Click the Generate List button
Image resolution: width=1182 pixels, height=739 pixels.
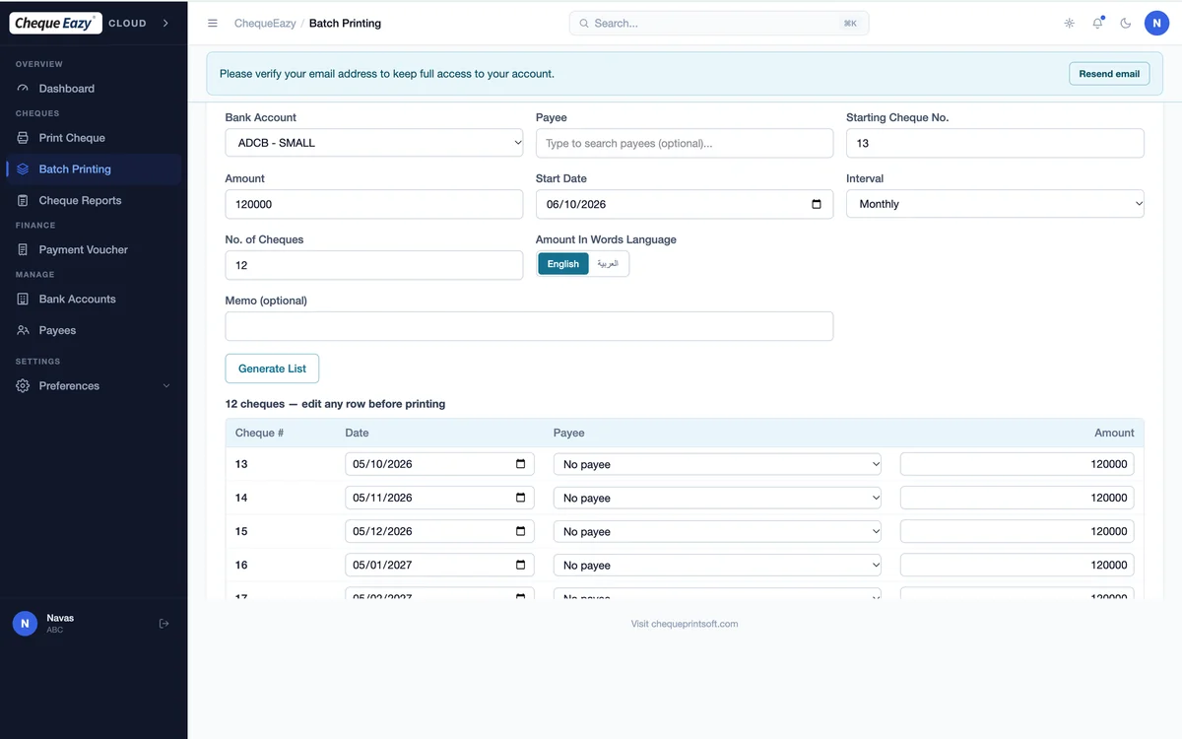coord(272,369)
